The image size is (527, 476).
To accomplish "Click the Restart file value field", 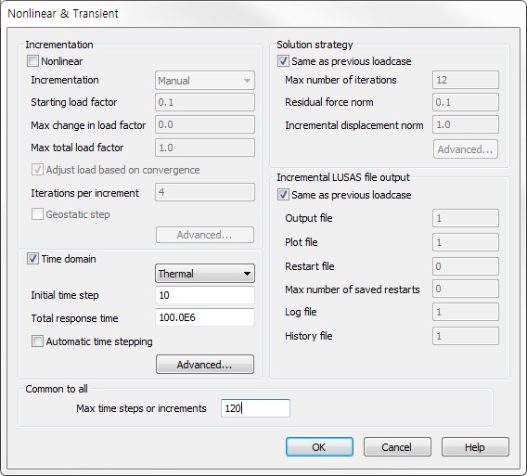I will 466,266.
